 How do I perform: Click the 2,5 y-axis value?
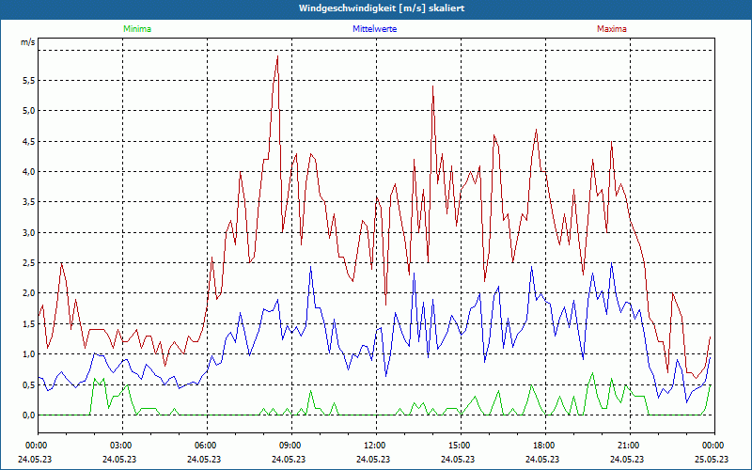[29, 263]
